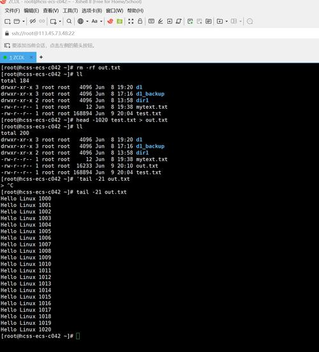319x352 pixels.
Task: Toggle full screen mode icon
Action: 131,21
